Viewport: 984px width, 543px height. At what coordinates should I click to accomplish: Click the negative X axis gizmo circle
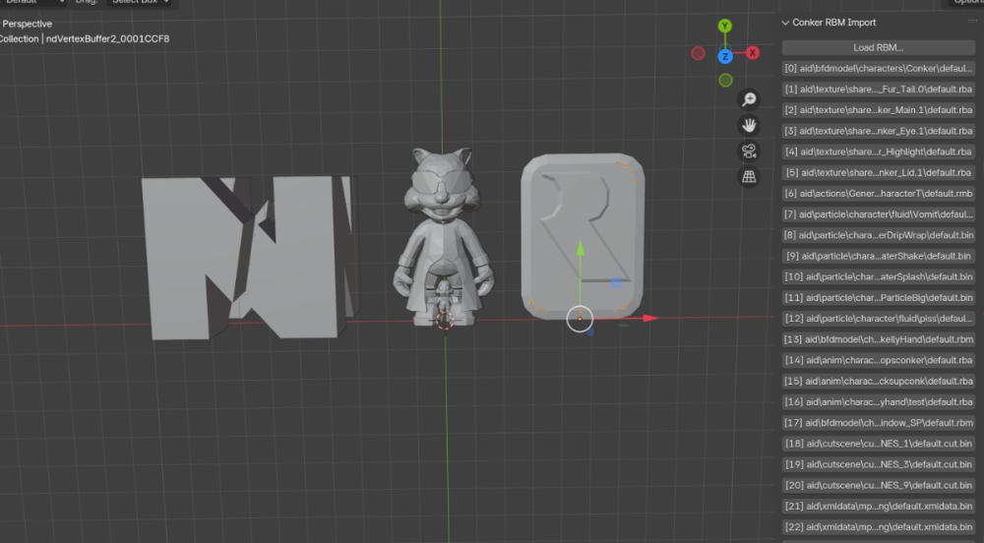click(699, 53)
